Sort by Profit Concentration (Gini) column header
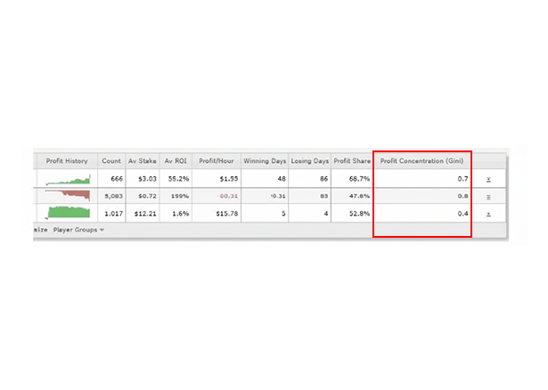This screenshot has height=390, width=548. tap(421, 161)
